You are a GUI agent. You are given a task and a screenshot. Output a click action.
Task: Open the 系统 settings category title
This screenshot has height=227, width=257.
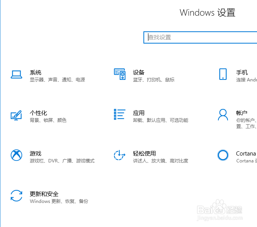pos(36,72)
